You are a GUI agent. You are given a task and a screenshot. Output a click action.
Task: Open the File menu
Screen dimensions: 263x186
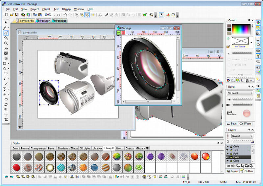pos(8,9)
